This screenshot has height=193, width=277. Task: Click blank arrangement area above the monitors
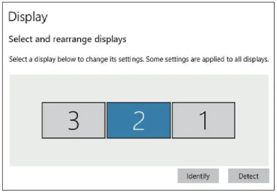[x=138, y=88]
